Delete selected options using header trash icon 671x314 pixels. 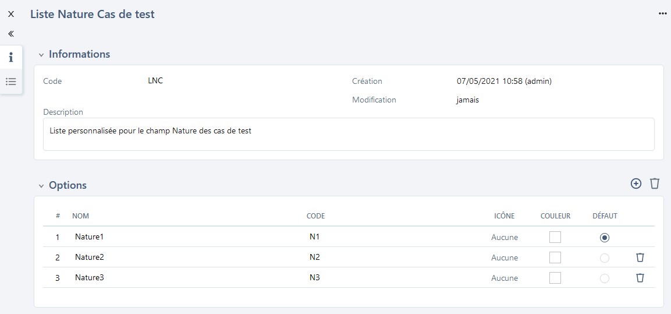(x=655, y=184)
